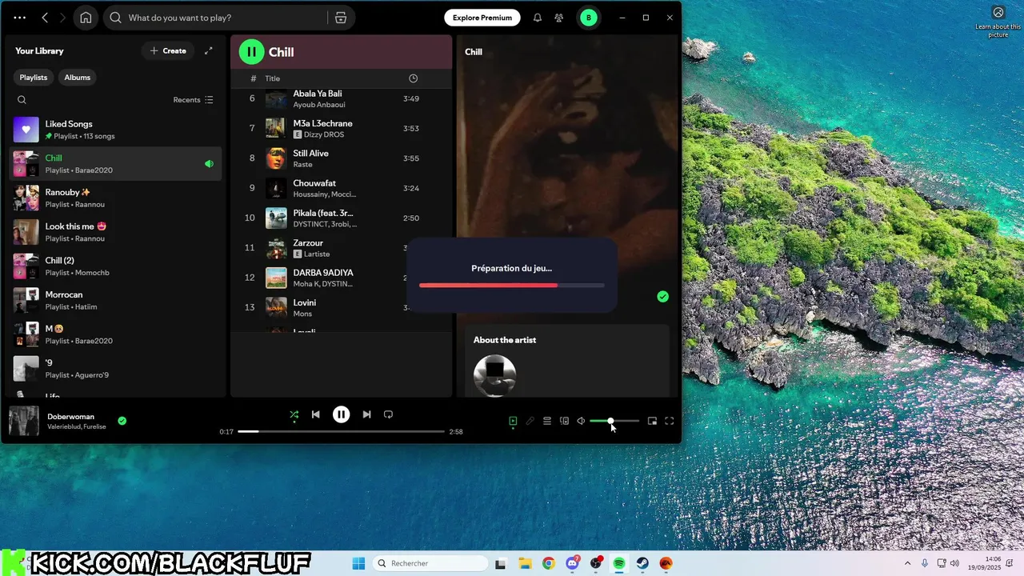This screenshot has width=1024, height=576.
Task: Sort tracks by Title column
Action: [x=273, y=78]
